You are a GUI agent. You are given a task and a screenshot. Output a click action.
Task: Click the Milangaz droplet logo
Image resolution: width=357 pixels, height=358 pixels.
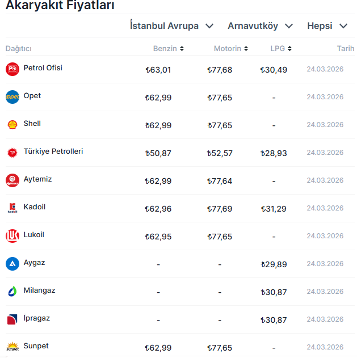12,291
